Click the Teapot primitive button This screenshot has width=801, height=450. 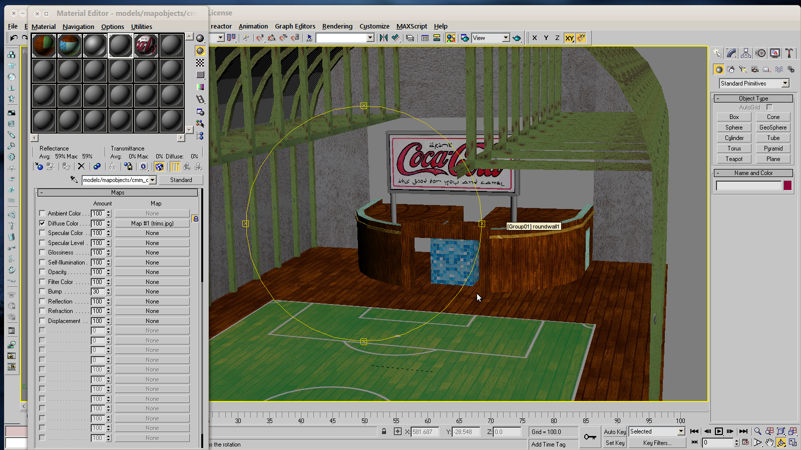click(734, 159)
